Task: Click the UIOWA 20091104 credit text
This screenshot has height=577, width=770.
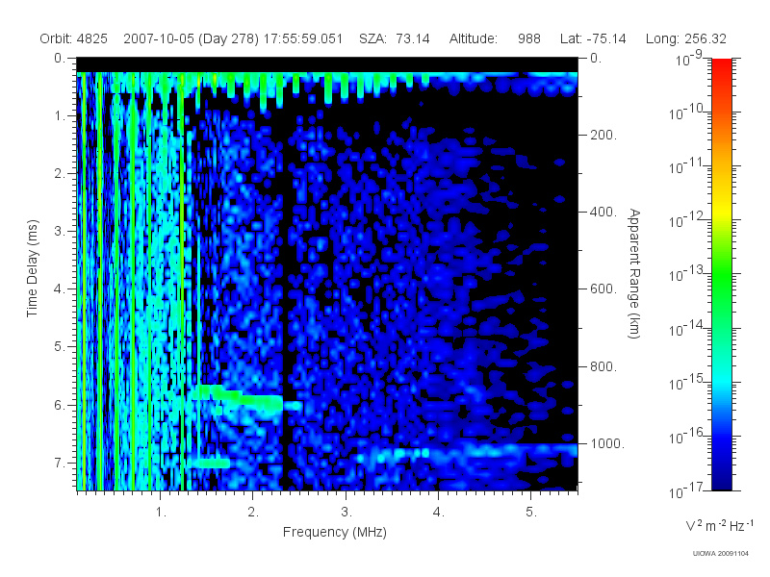Action: click(x=720, y=554)
